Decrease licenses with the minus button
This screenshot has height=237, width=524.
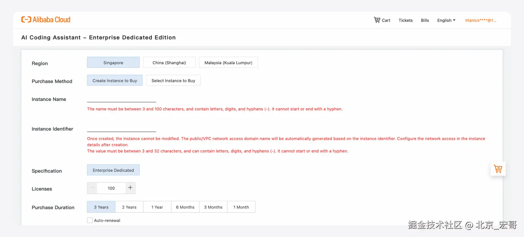[92, 188]
